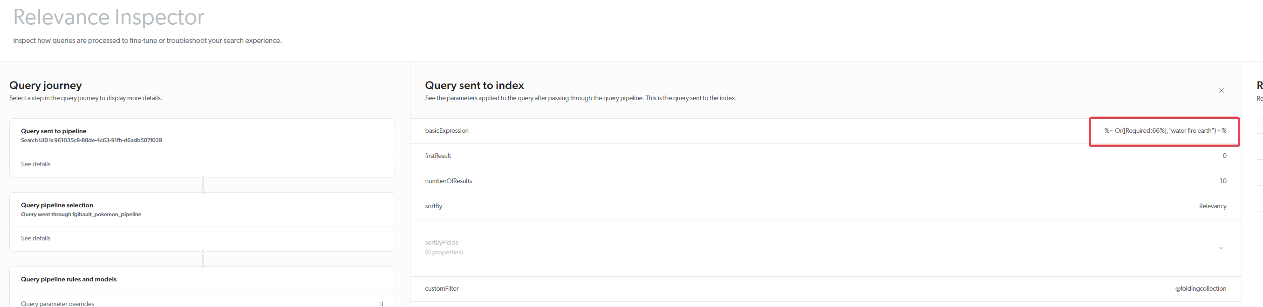Click the firstResult parameter label
Screen dimensions: 1263x307
pos(438,156)
